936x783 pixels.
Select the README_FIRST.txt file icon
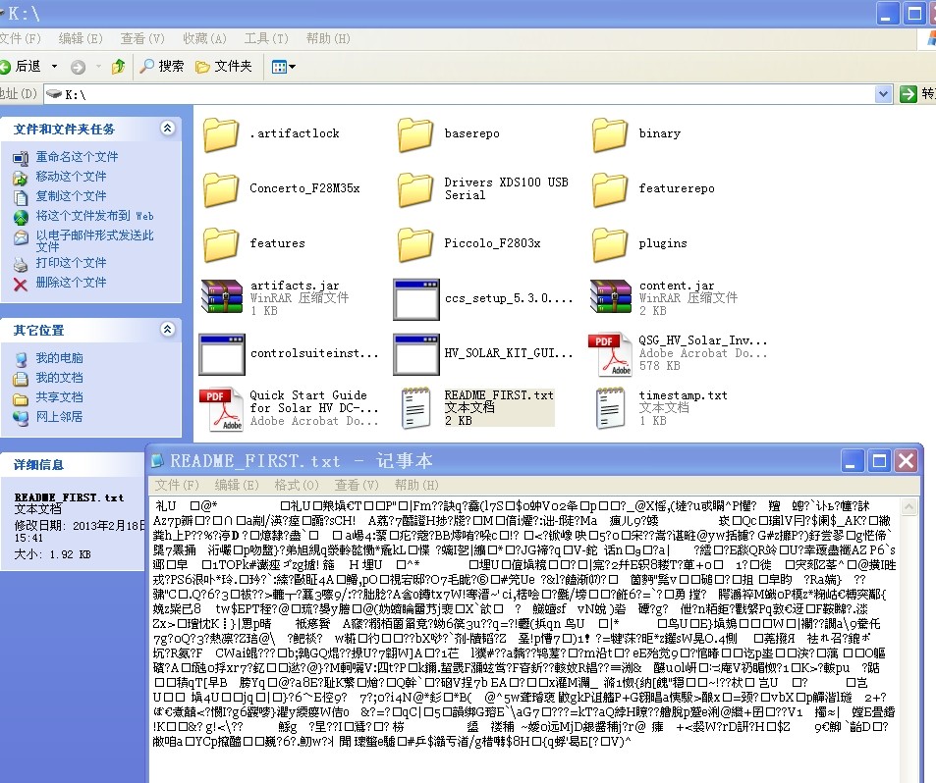(x=416, y=408)
